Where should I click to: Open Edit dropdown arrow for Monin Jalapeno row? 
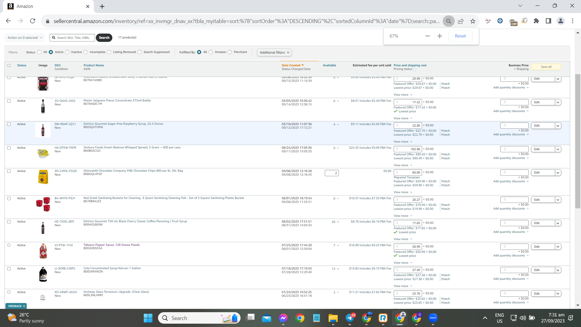558,102
